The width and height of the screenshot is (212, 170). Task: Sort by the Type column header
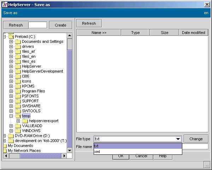click(x=135, y=33)
